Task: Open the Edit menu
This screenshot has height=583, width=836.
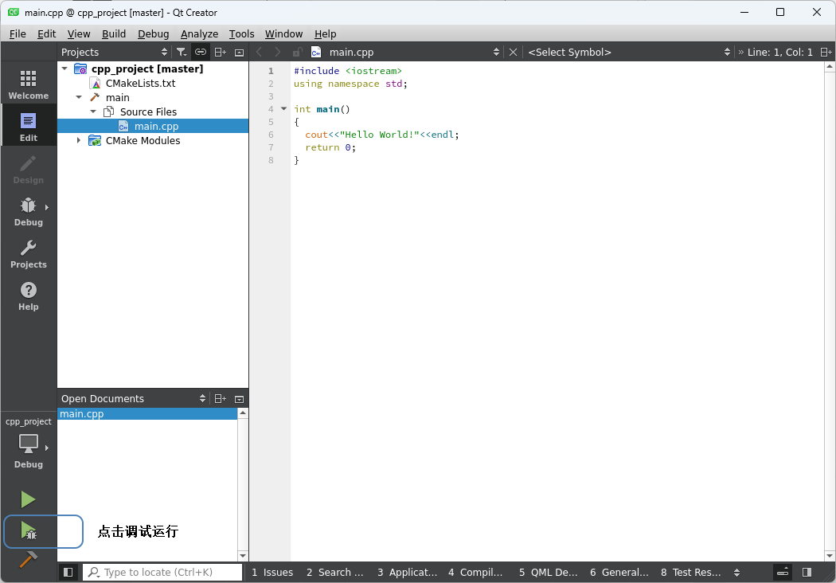Action: tap(46, 33)
